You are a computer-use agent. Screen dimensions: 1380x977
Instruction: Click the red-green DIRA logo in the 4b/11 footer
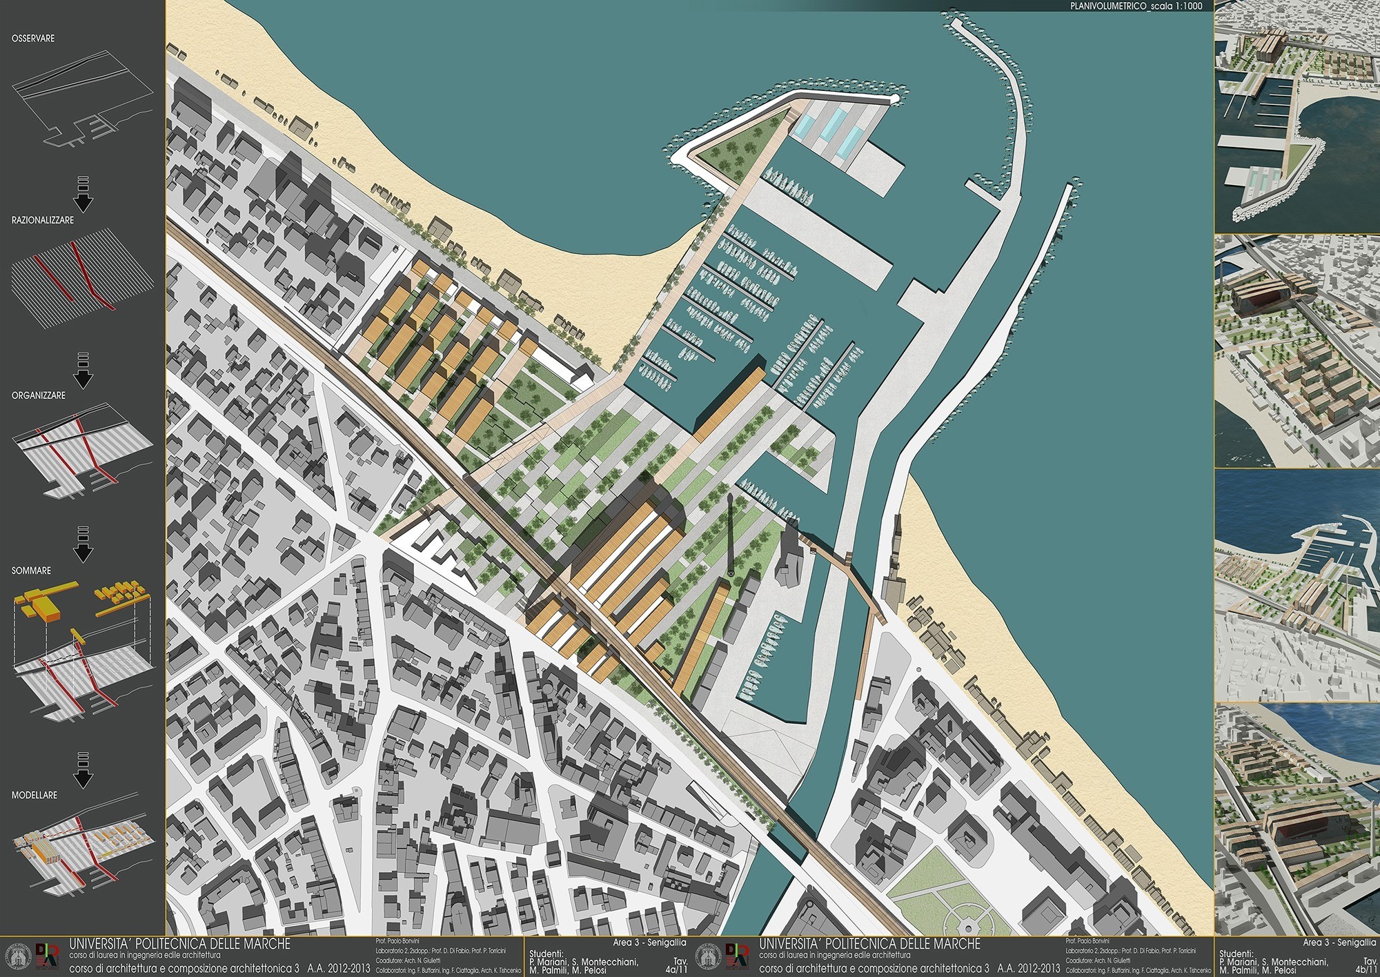(738, 956)
